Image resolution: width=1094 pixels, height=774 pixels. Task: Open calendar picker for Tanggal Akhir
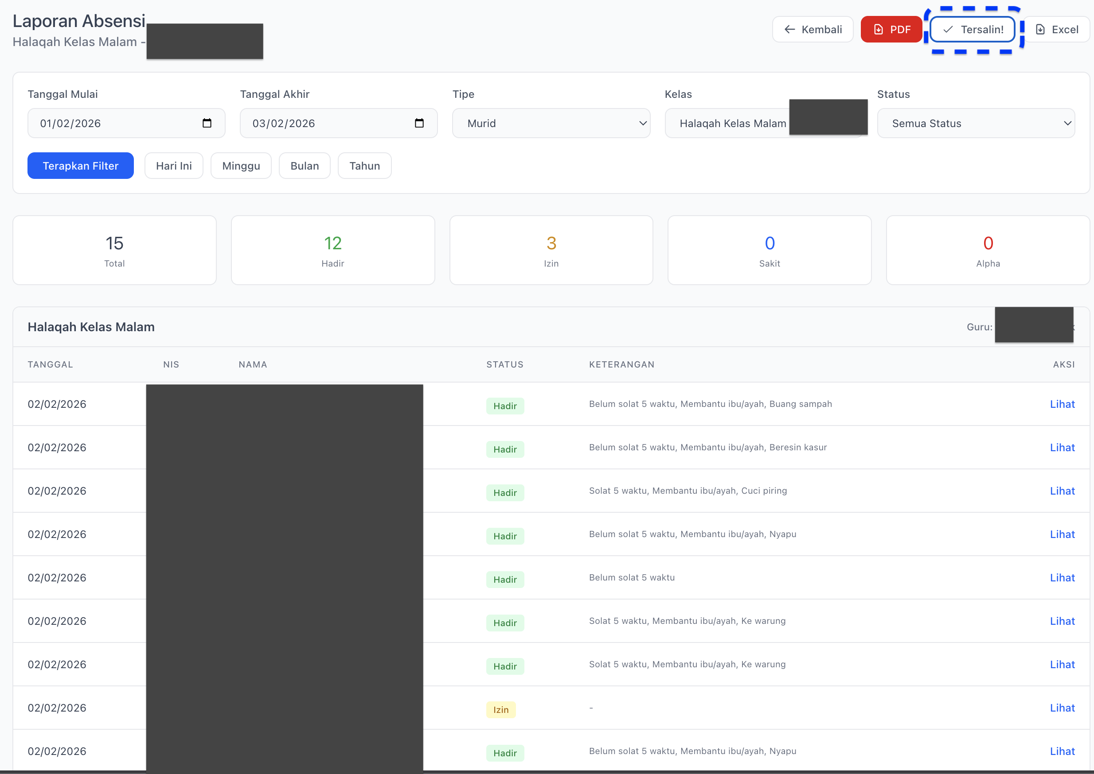click(419, 124)
